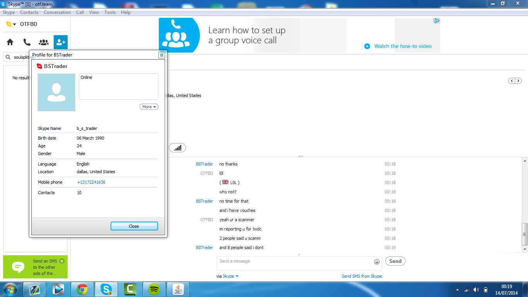Click the contact search field
This screenshot has height=297, width=528.
click(35, 57)
